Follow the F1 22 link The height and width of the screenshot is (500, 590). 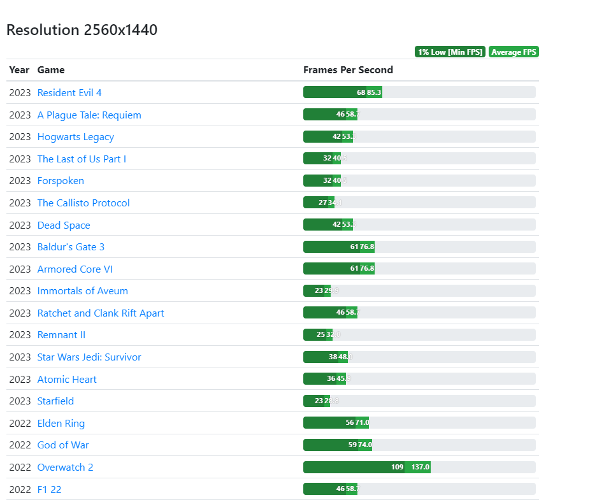click(x=49, y=489)
